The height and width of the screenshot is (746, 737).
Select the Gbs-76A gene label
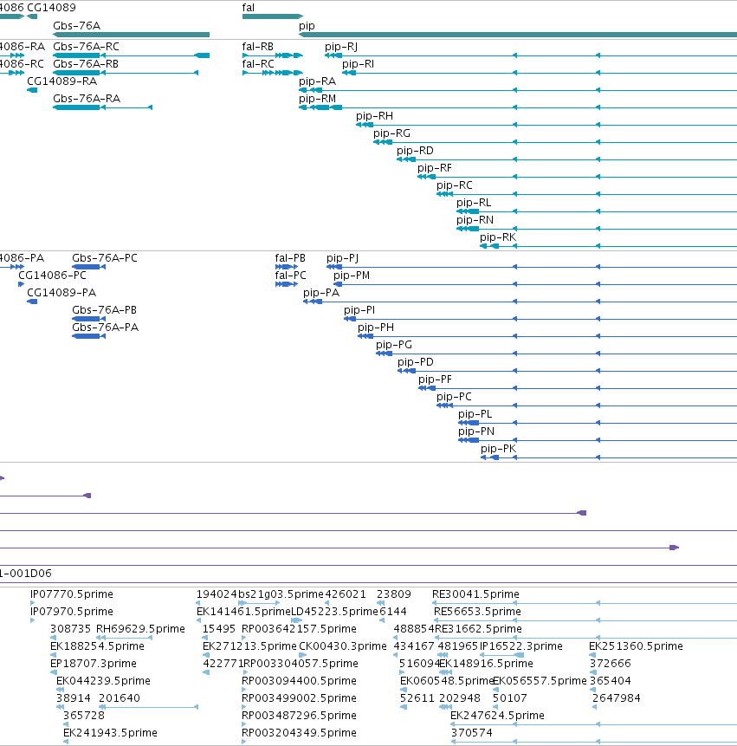76,26
